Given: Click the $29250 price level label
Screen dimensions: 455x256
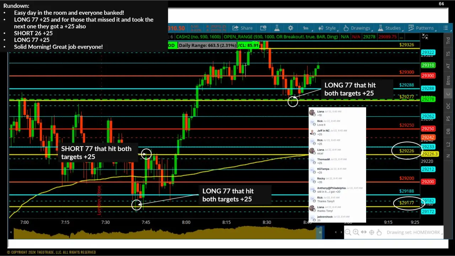Looking at the screenshot, I should tap(407, 125).
